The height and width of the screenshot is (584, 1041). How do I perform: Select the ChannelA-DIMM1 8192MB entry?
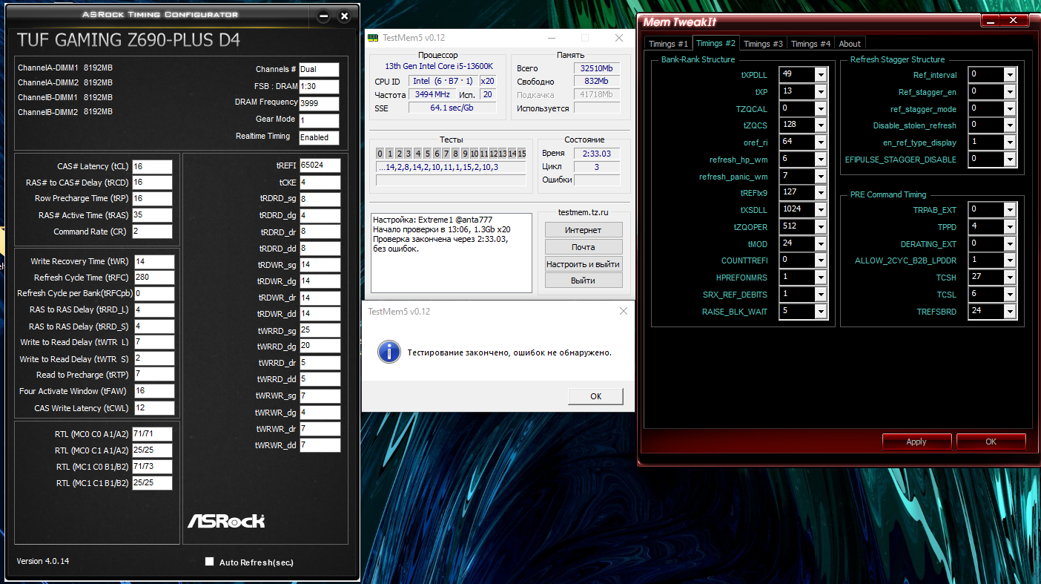coord(65,68)
